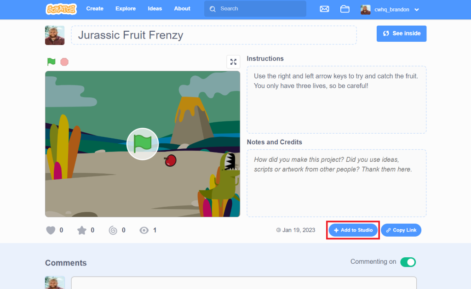Click the Search input field
This screenshot has width=471, height=289.
(255, 9)
